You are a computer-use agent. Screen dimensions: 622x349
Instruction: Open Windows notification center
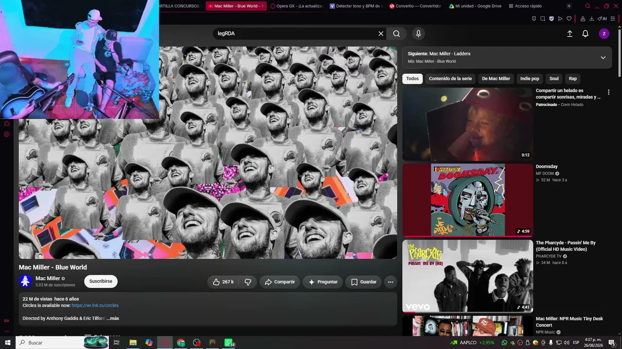point(612,343)
